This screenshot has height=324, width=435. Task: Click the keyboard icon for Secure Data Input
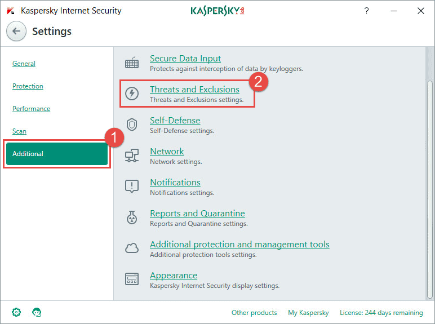tap(132, 63)
